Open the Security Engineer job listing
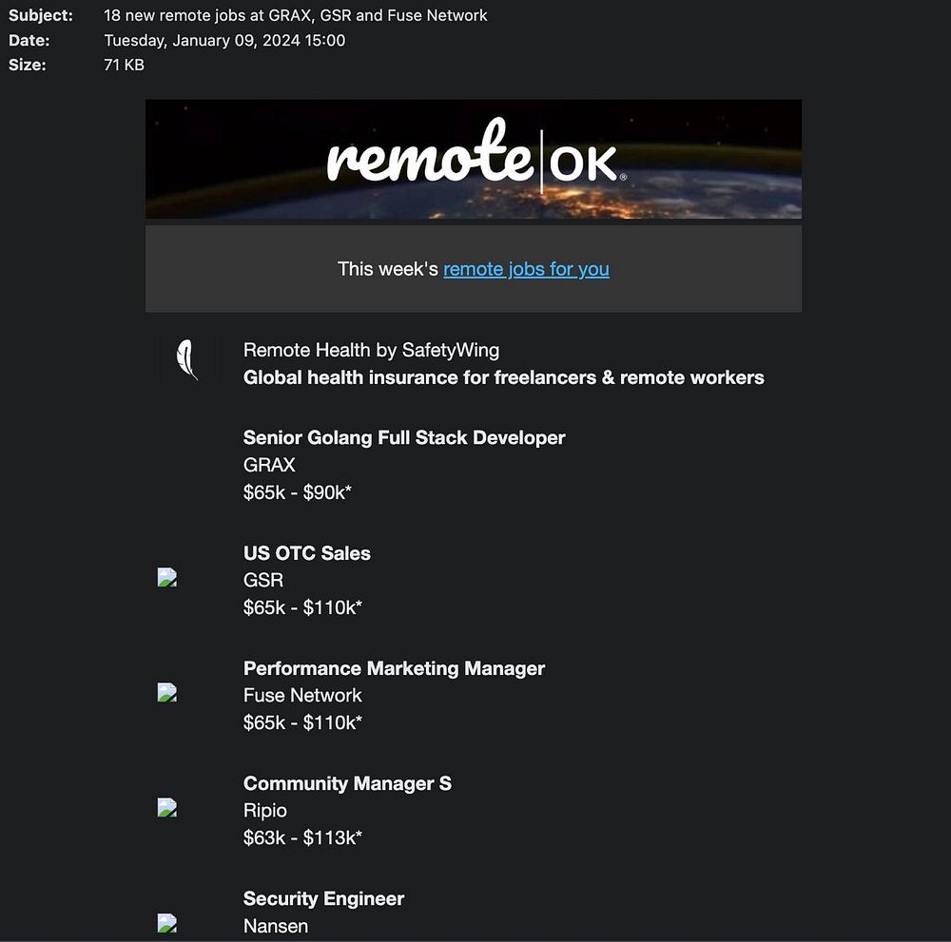 tap(323, 898)
